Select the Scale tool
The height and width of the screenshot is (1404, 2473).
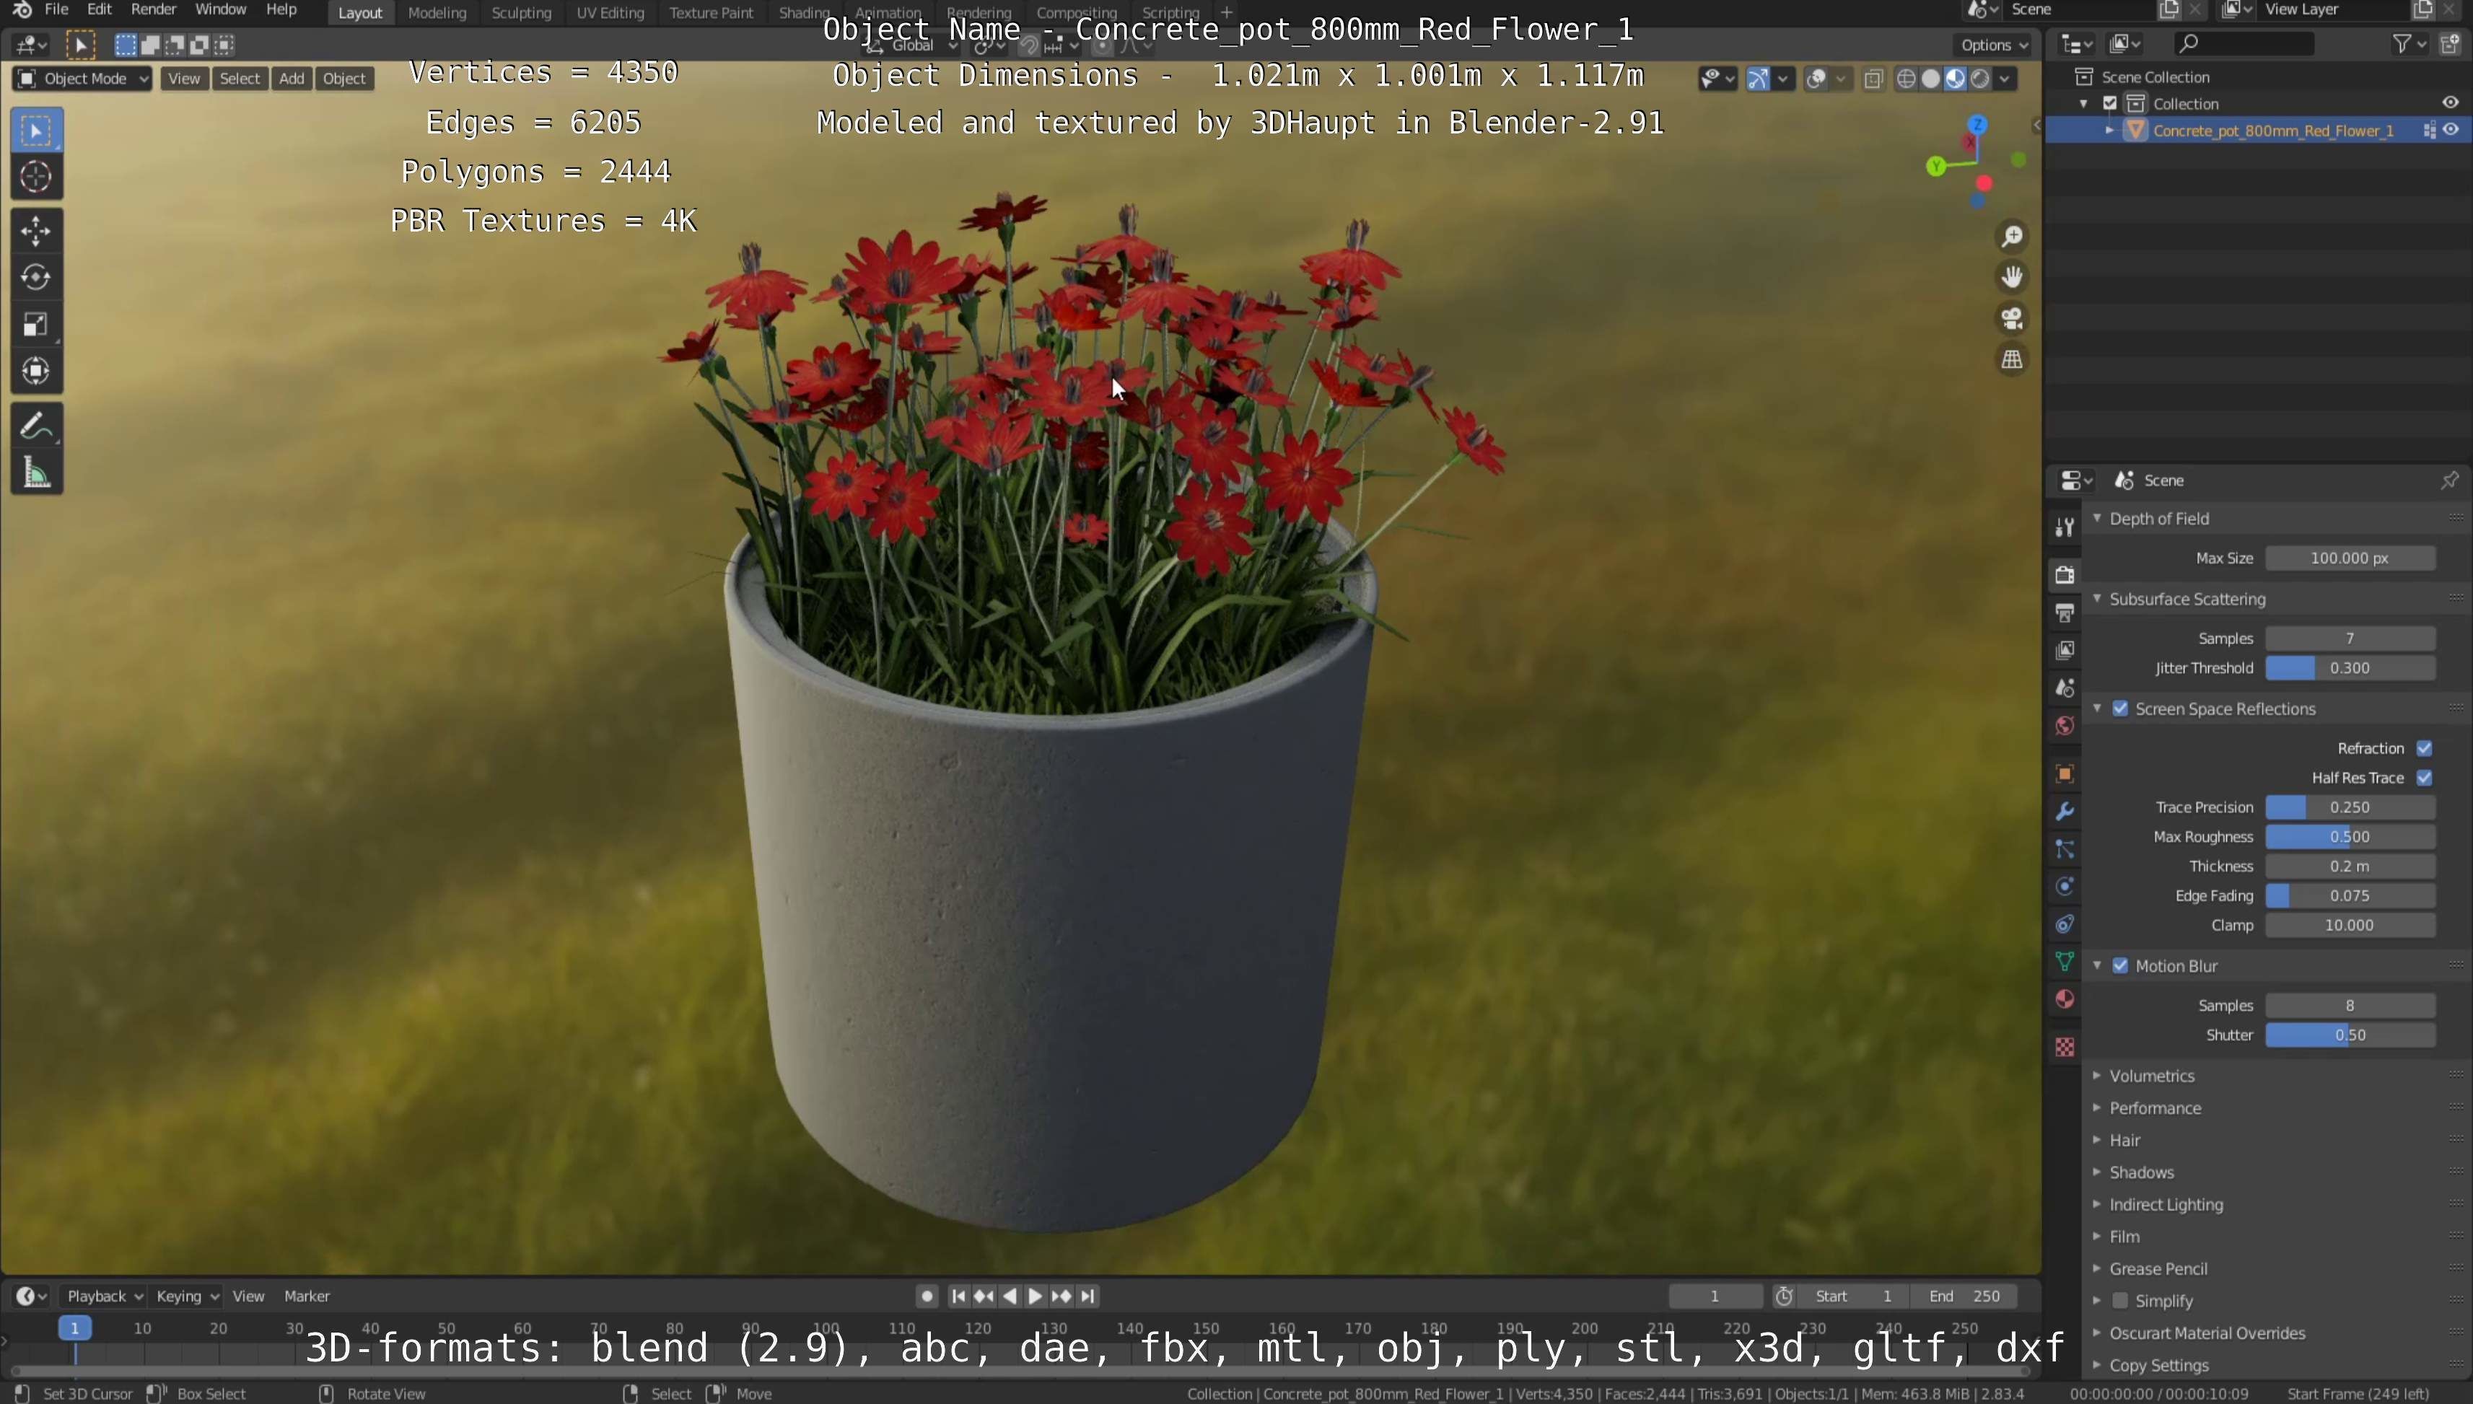click(x=35, y=325)
